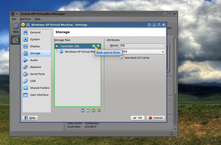Select the Windows XP Virtual Machine disk entry
Viewport: 221px width, 145px height.
click(x=78, y=52)
